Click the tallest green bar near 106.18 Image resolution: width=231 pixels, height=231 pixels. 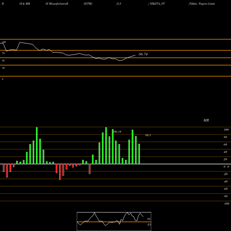[x=106, y=146]
